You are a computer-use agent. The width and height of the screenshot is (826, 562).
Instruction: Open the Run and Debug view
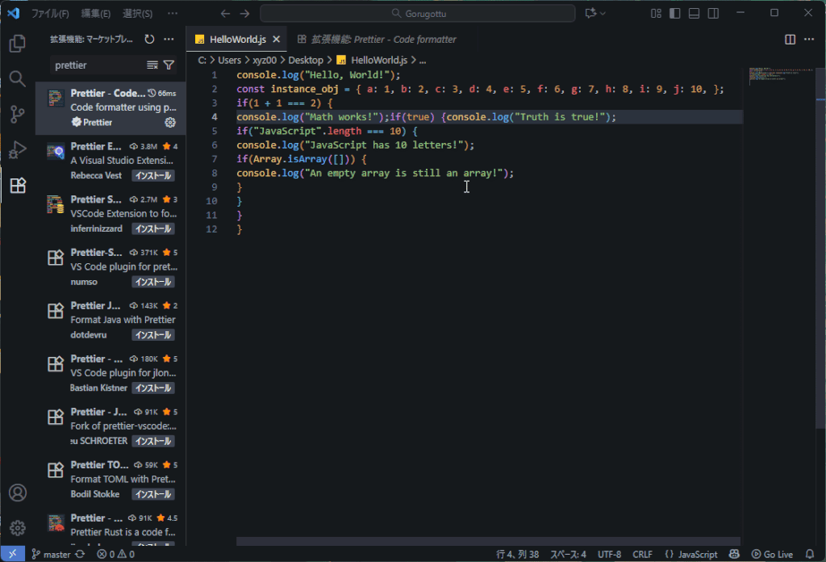(x=17, y=150)
